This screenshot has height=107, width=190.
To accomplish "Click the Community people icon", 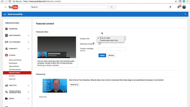I will coord(7,48).
